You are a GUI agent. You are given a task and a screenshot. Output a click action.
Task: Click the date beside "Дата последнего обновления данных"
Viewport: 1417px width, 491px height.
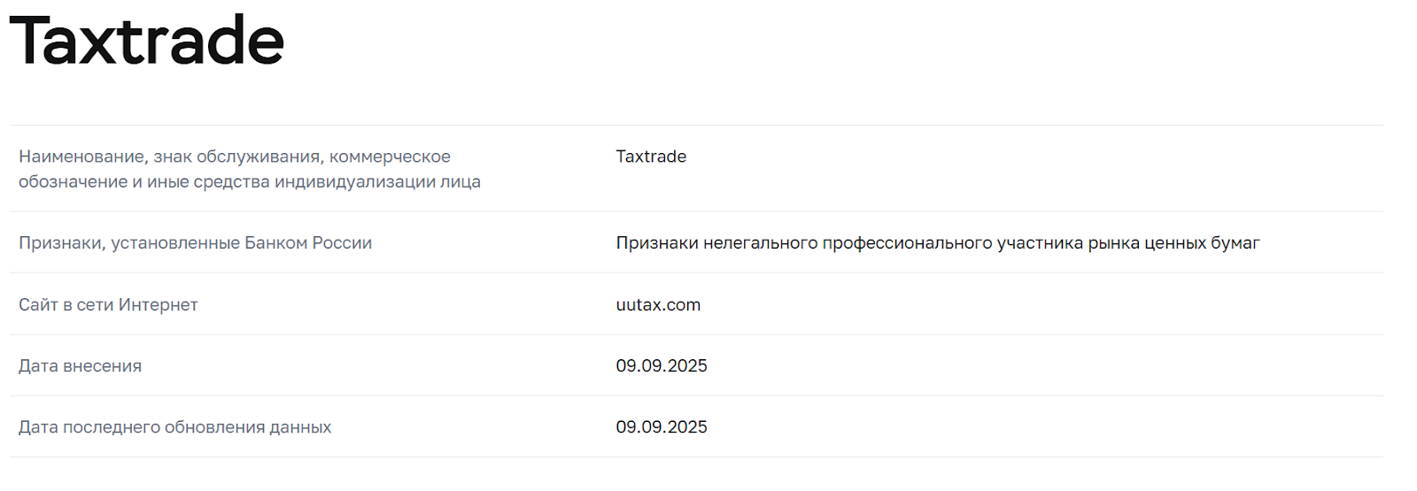coord(662,427)
